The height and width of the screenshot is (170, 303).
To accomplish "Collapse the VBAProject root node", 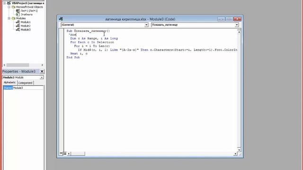I will click(4, 3).
